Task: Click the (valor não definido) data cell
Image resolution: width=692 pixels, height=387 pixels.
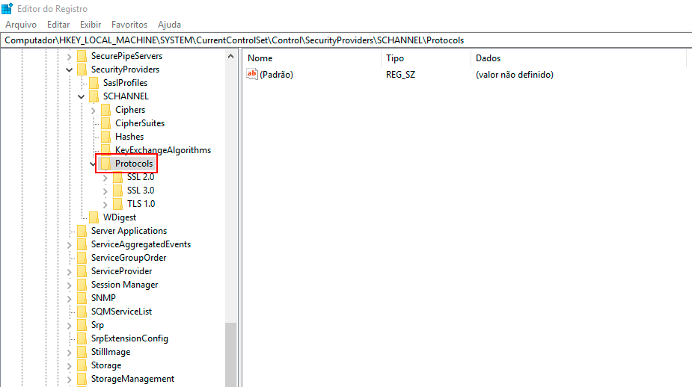Action: (x=514, y=75)
